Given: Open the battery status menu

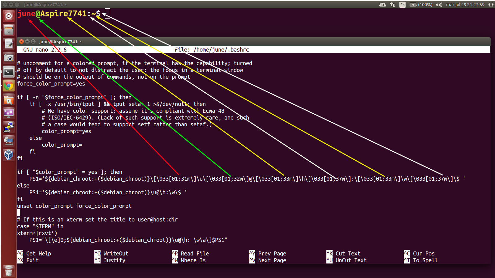Looking at the screenshot, I should tap(421, 5).
